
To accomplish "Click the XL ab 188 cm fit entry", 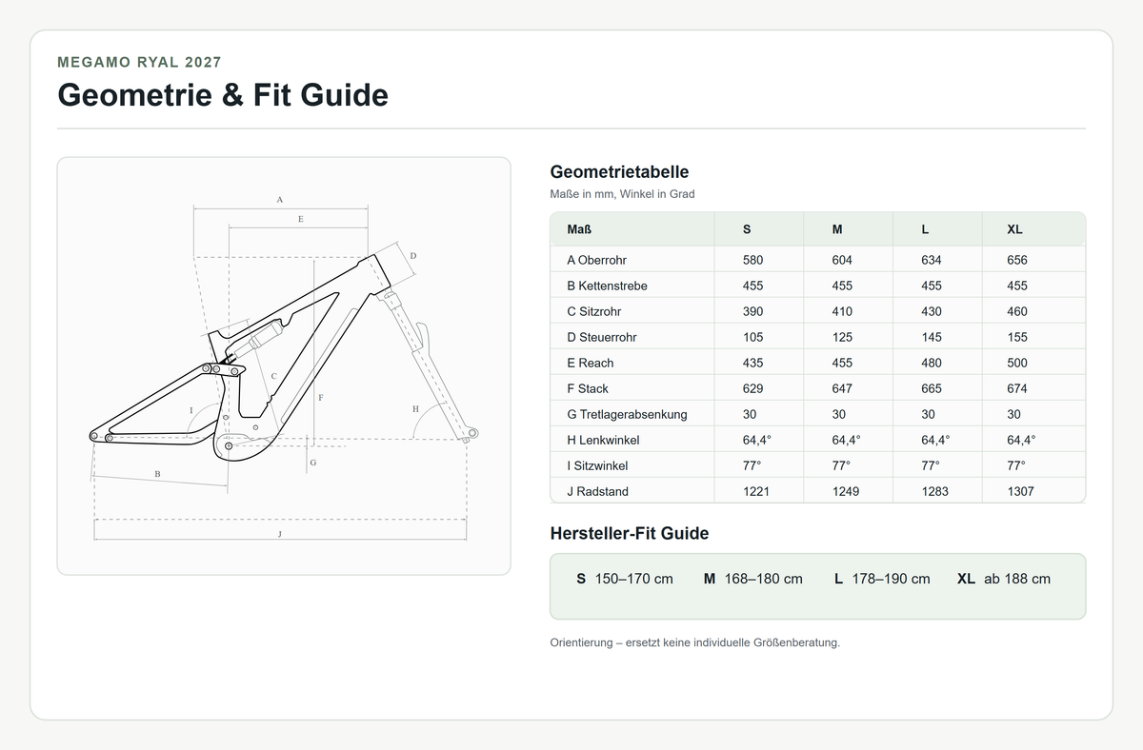I will pos(1004,579).
